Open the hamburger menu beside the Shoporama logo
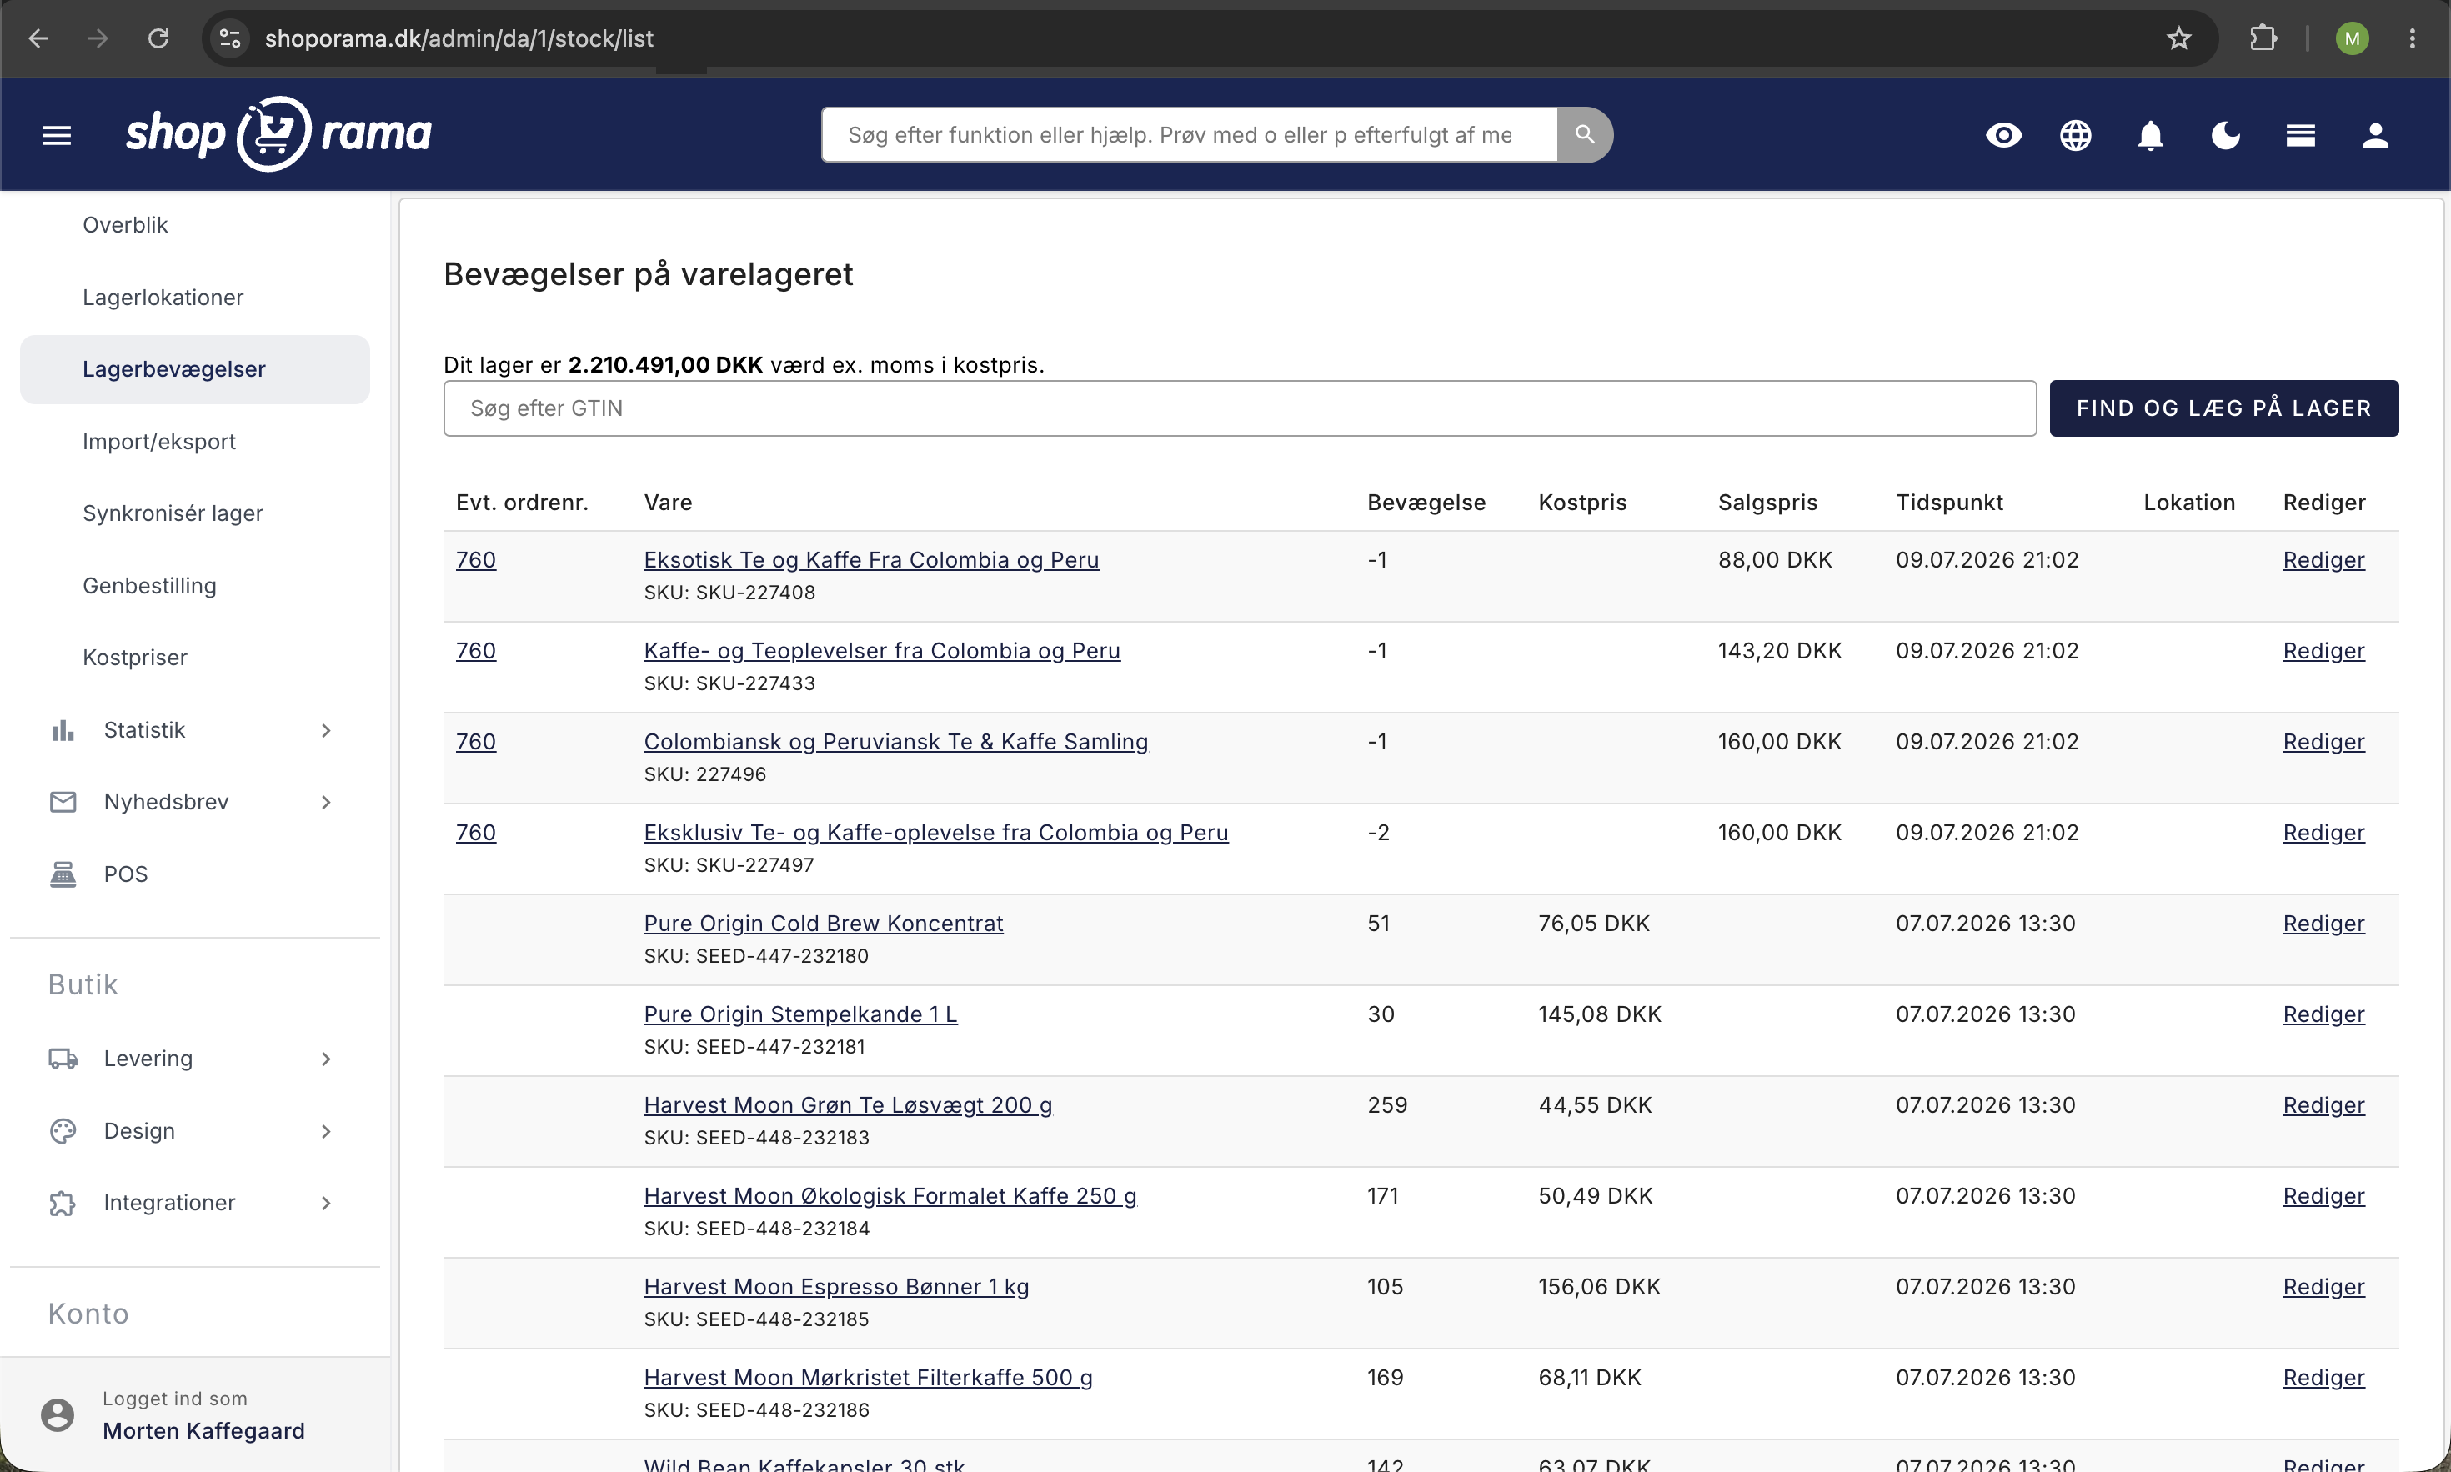The image size is (2451, 1472). point(57,135)
